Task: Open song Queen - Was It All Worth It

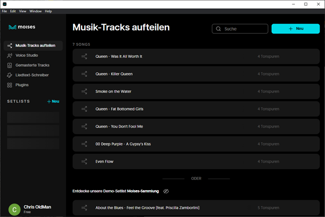Action: (196, 56)
